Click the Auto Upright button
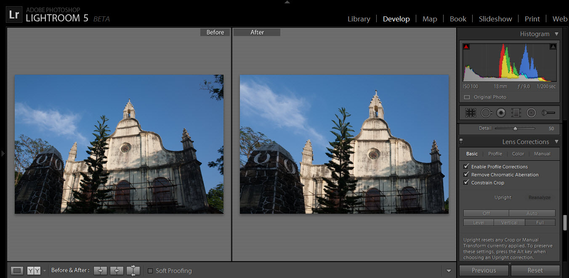Viewport: 569px width, 278px height. [532, 213]
